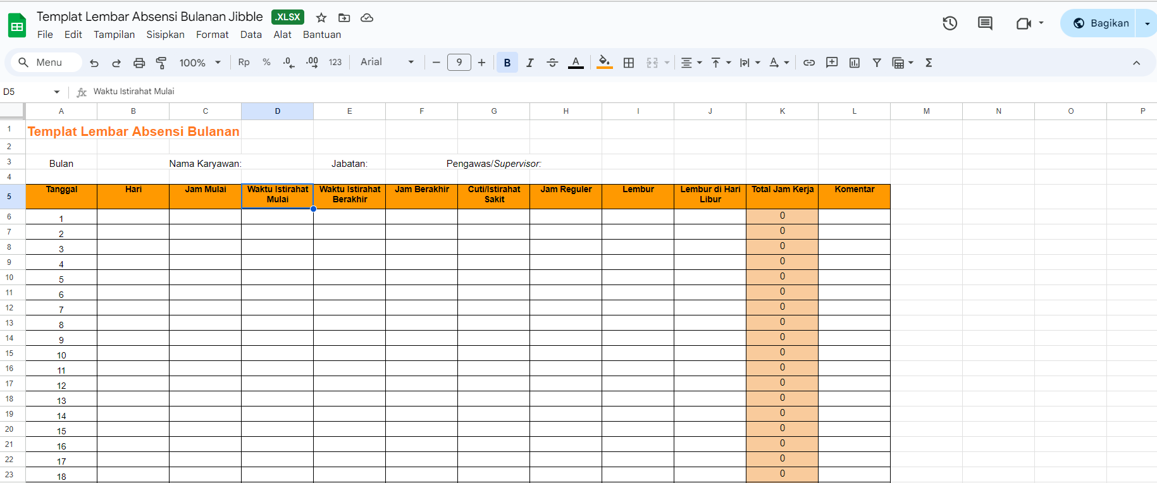Open Data menu
The width and height of the screenshot is (1157, 483).
[x=251, y=35]
